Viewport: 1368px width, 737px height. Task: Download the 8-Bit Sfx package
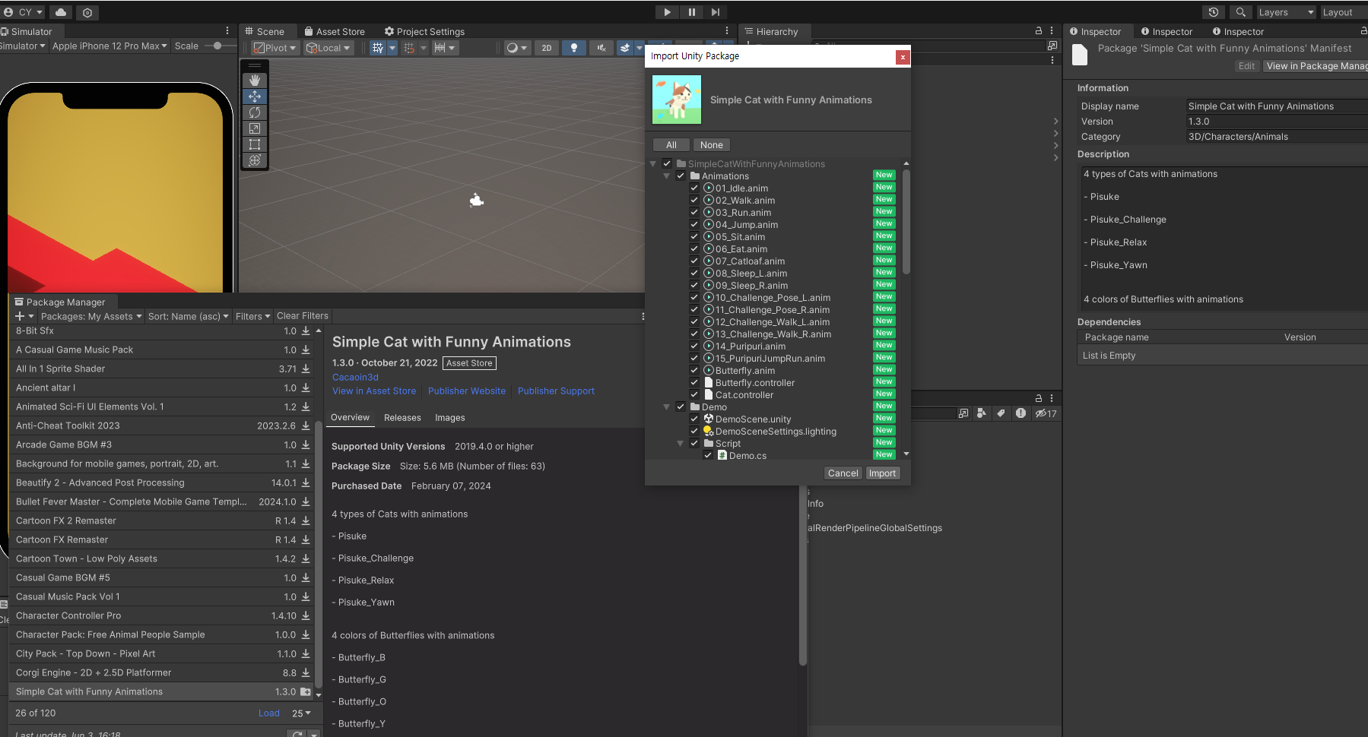tap(306, 331)
